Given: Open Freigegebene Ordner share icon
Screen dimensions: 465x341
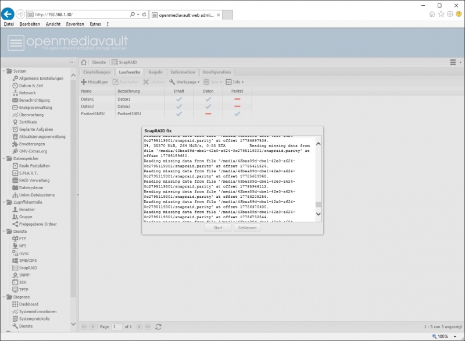Looking at the screenshot, I should click(15, 224).
